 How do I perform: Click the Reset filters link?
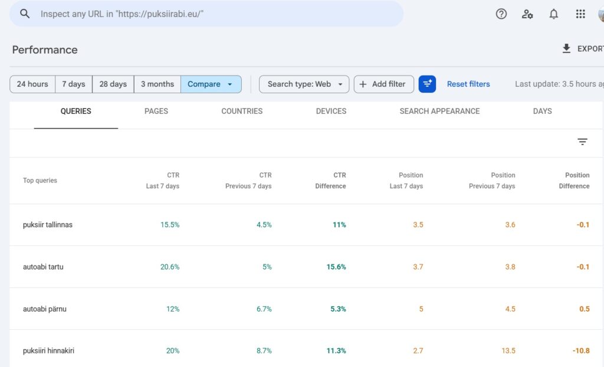click(468, 84)
